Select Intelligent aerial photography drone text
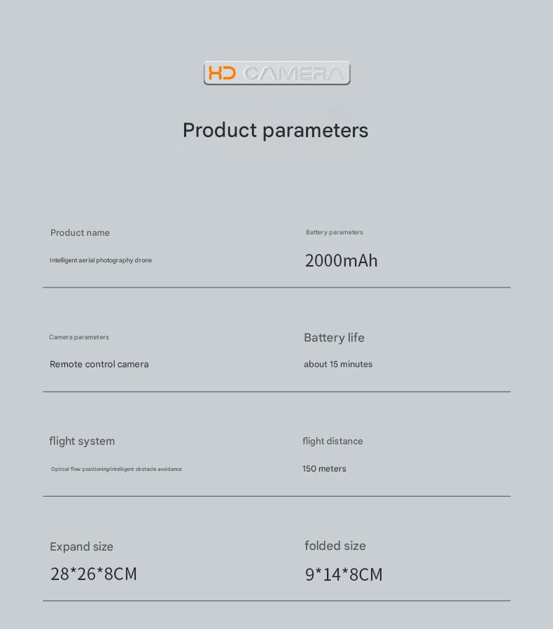553x629 pixels. (x=101, y=260)
